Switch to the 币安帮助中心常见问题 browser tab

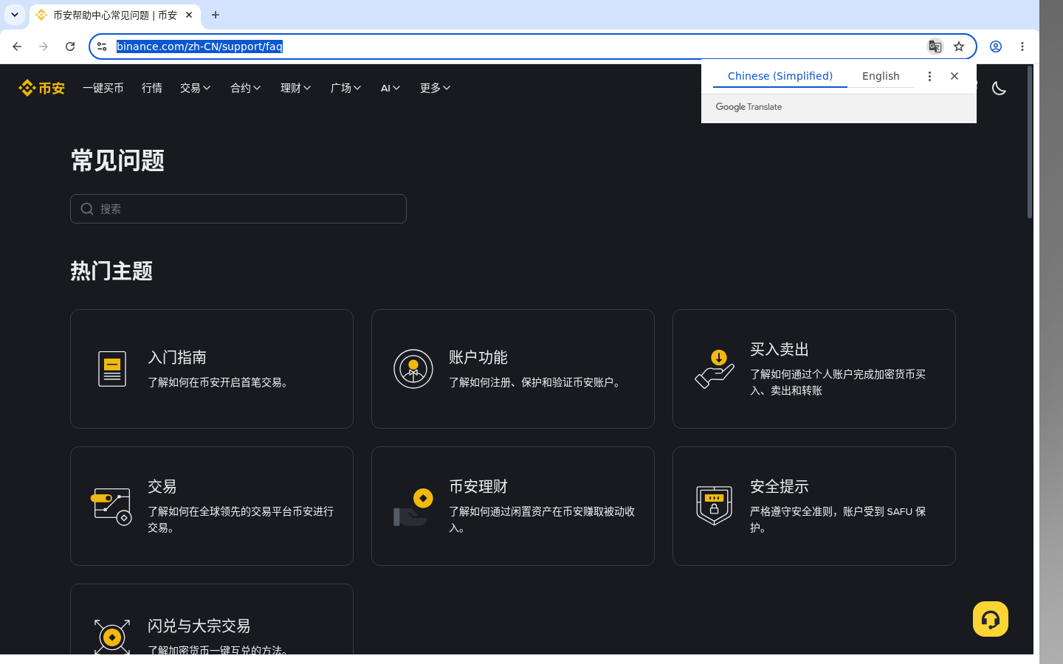[x=114, y=15]
